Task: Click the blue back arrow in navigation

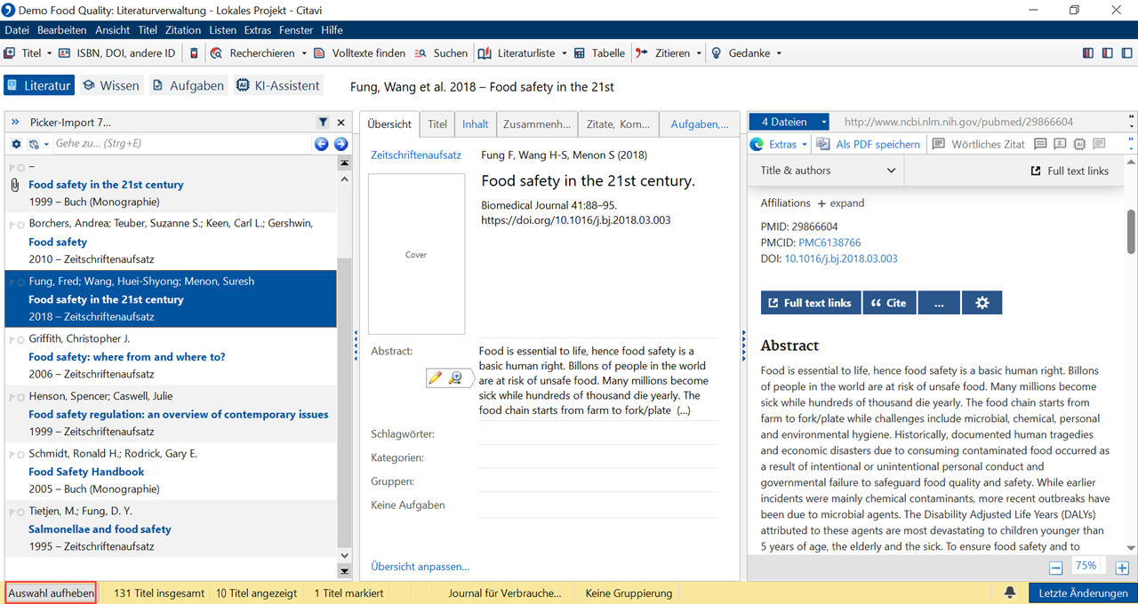Action: (x=322, y=144)
